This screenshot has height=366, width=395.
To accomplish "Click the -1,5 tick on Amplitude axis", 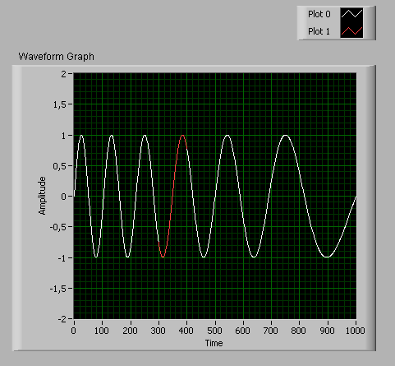I will (58, 289).
